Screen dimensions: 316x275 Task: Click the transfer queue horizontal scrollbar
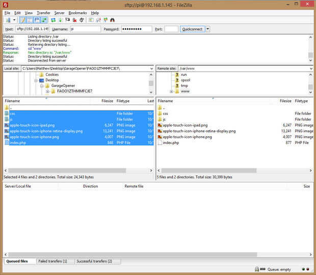coord(133,255)
